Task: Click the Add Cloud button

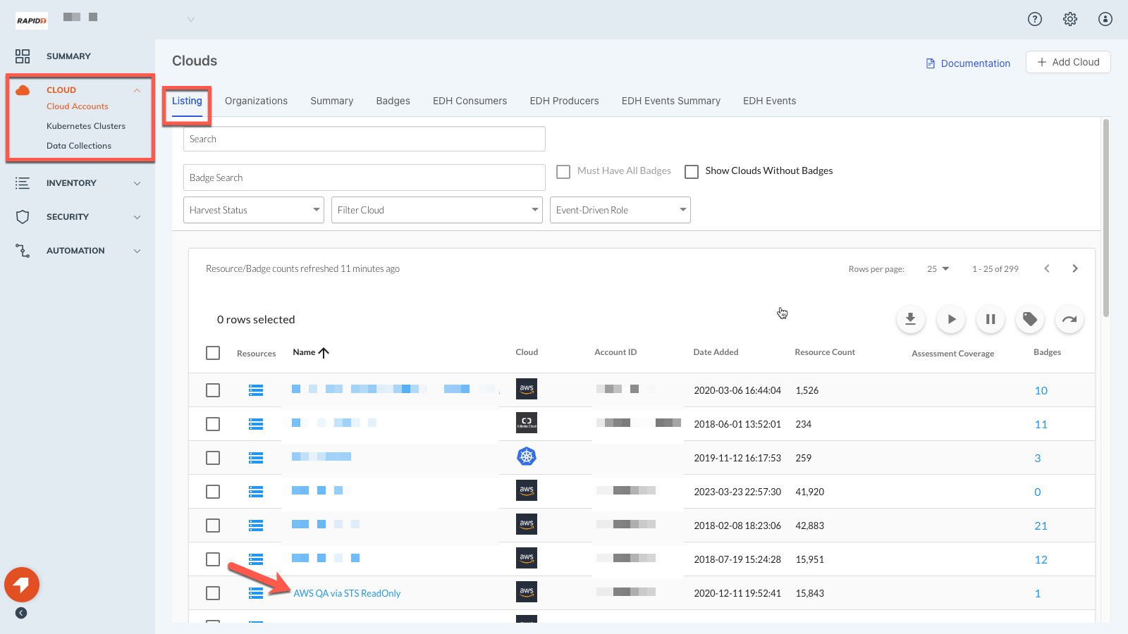Action: (1067, 62)
